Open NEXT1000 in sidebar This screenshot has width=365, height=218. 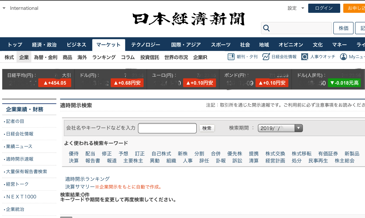point(21,197)
